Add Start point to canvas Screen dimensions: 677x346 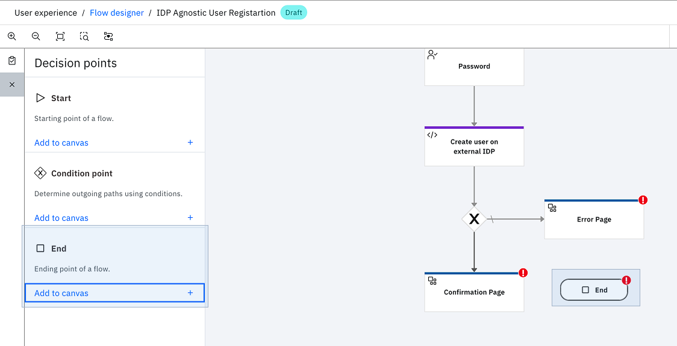(114, 143)
